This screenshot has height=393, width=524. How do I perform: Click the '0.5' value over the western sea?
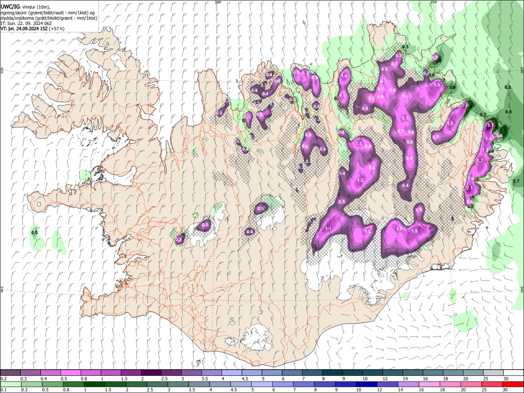[x=34, y=233]
